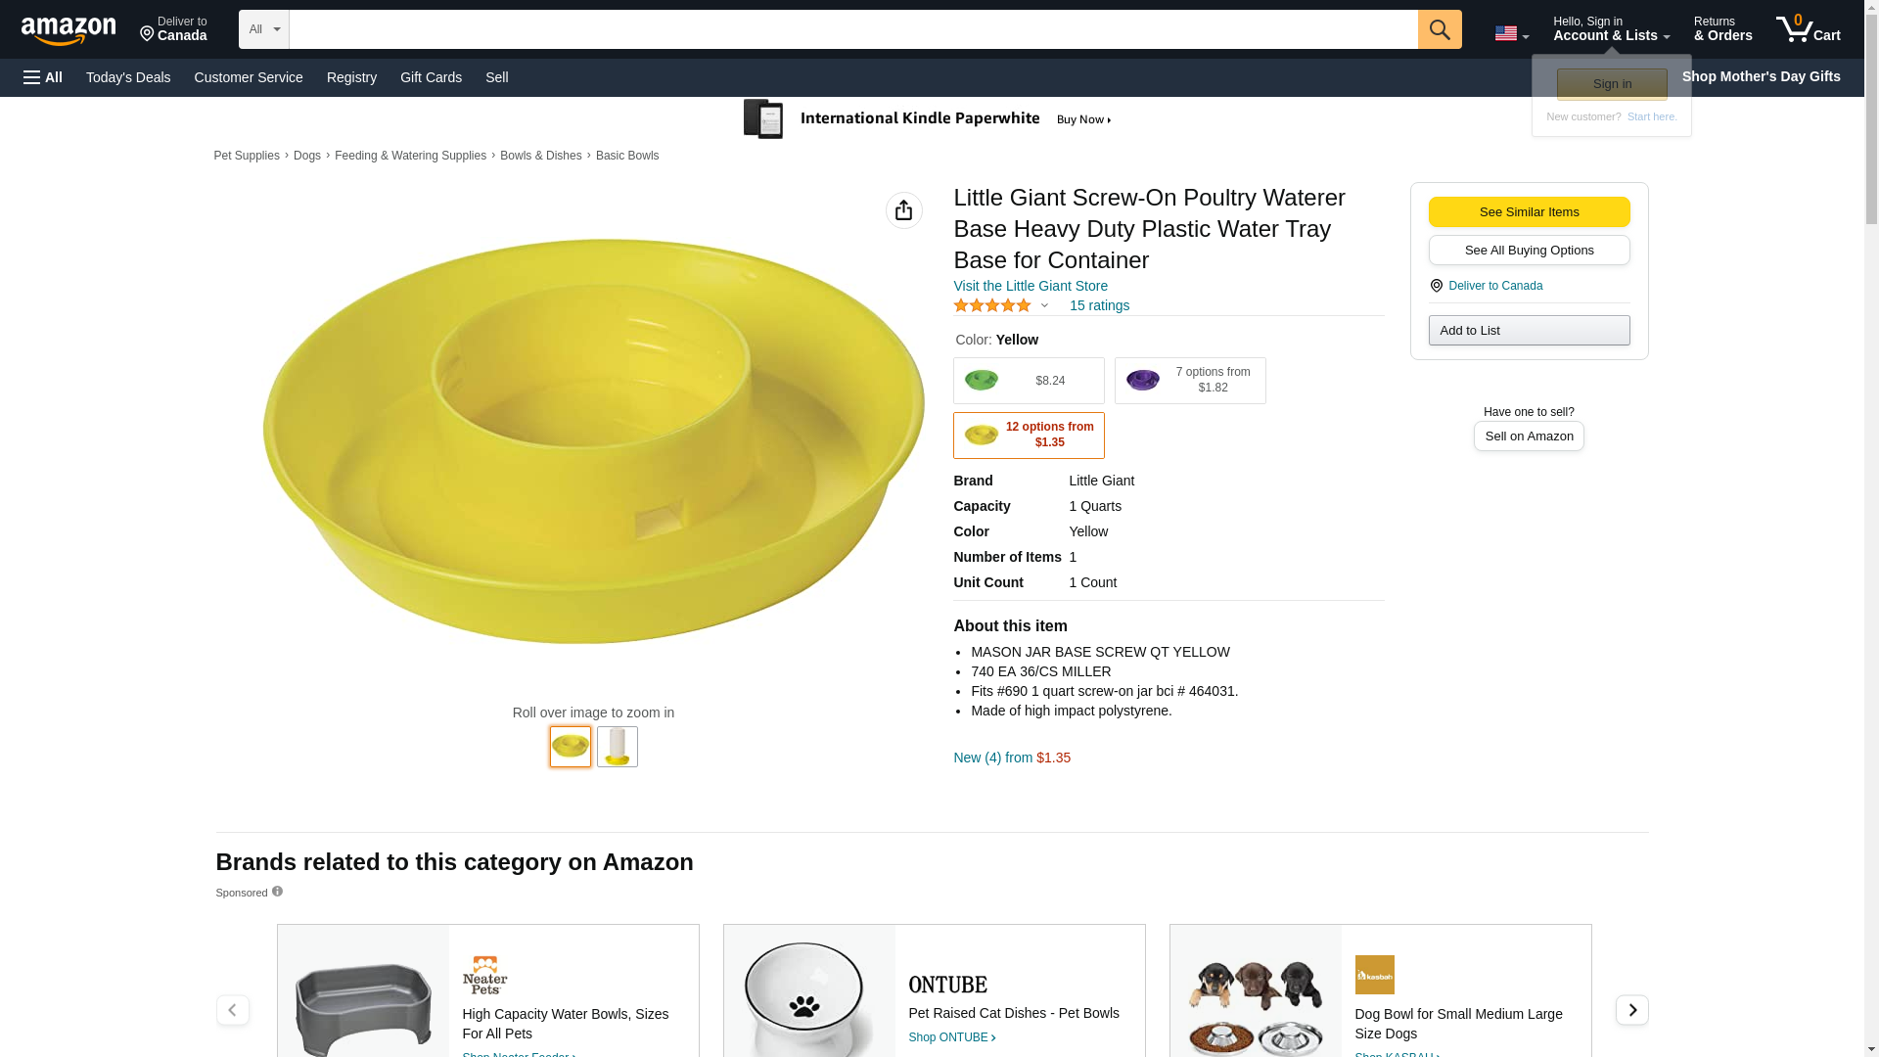
Task: Open the shopping cart icon
Action: click(1807, 29)
